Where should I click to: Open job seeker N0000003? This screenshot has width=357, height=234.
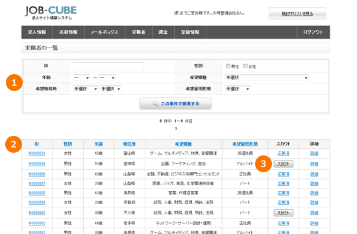pyautogui.click(x=37, y=213)
